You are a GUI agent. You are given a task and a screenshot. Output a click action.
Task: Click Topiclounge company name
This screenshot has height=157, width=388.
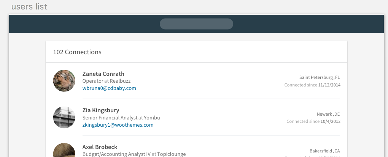pos(172,154)
